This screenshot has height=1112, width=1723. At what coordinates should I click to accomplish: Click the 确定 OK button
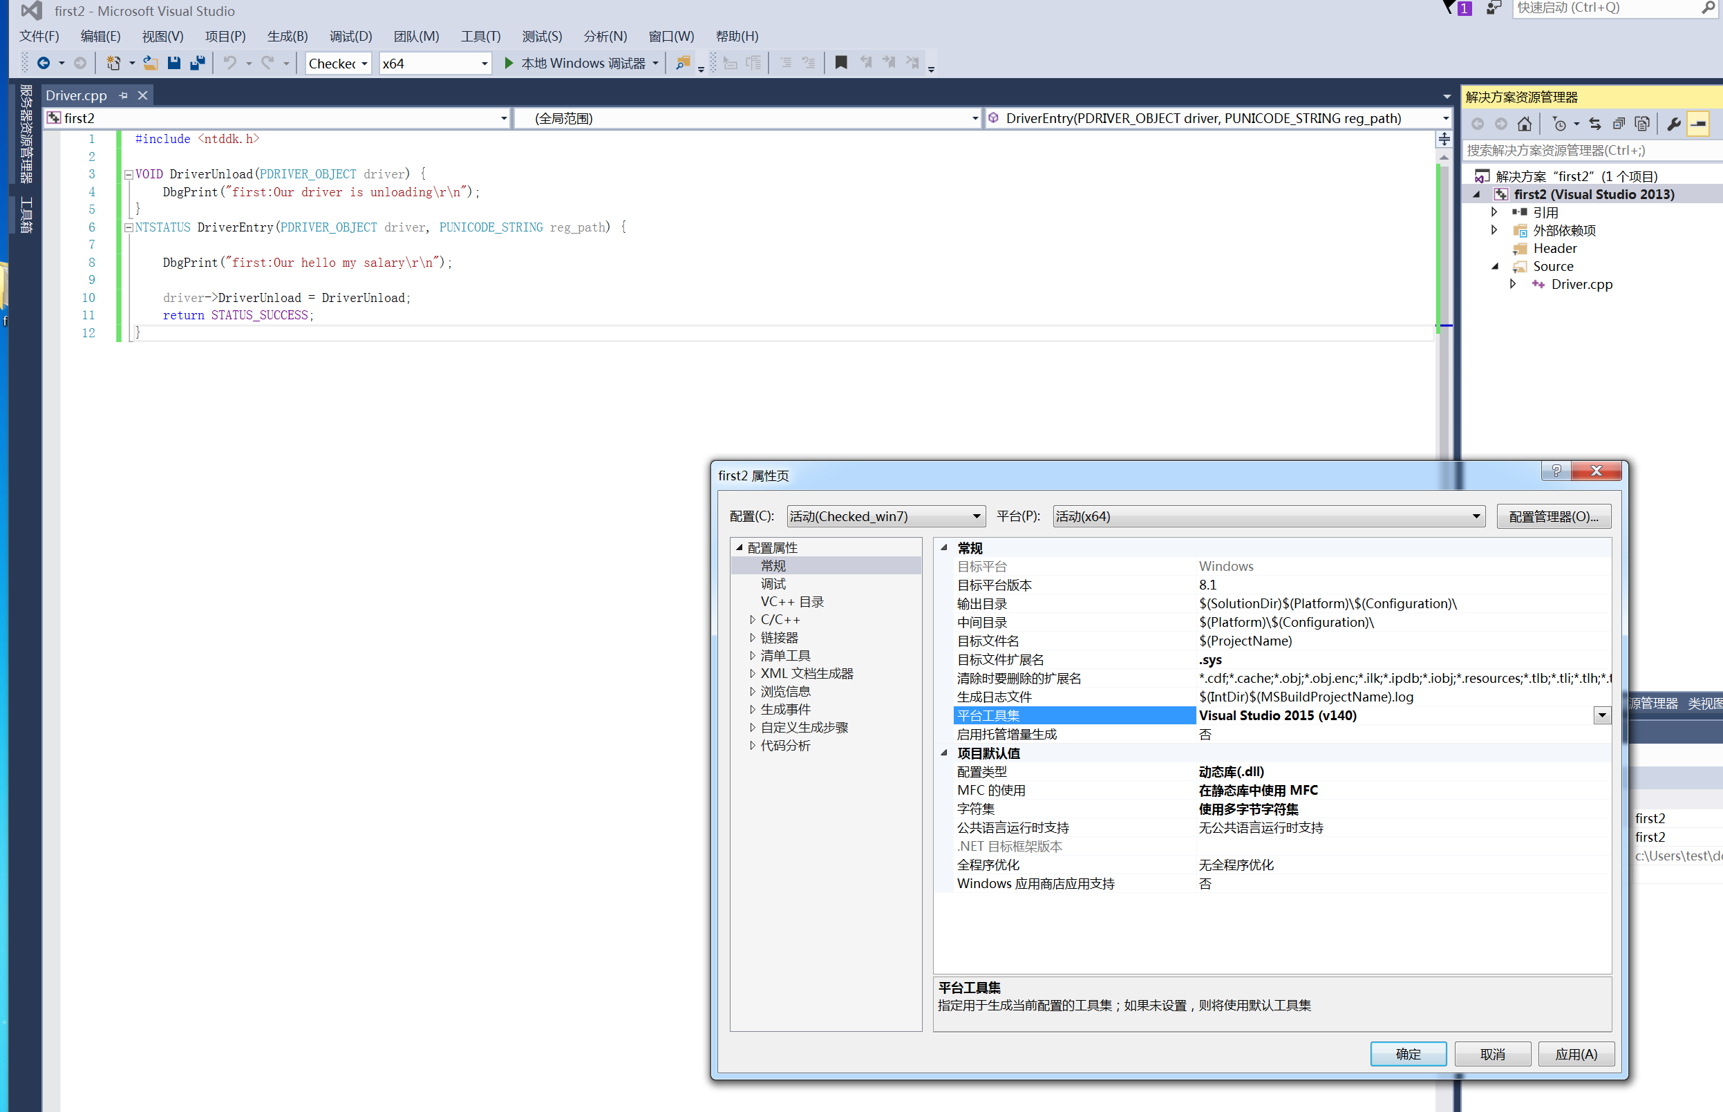1407,1054
